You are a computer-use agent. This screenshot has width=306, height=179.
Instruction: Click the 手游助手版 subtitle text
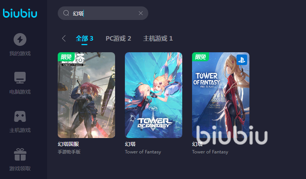[69, 152]
